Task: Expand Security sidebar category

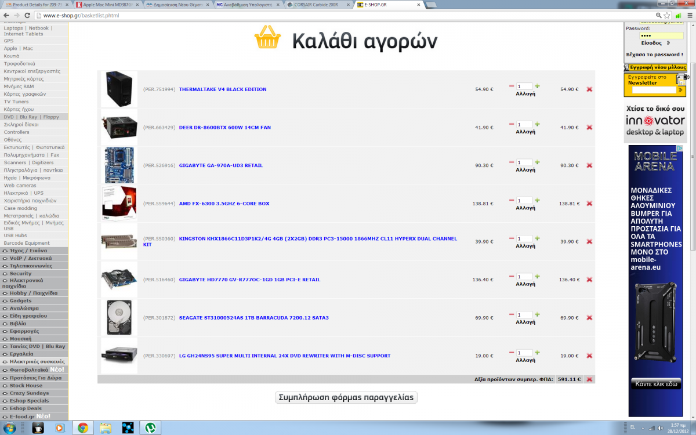Action: (x=34, y=273)
